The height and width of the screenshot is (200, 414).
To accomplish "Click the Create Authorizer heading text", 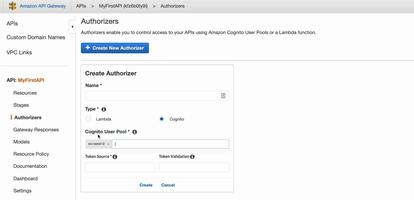I will (111, 74).
